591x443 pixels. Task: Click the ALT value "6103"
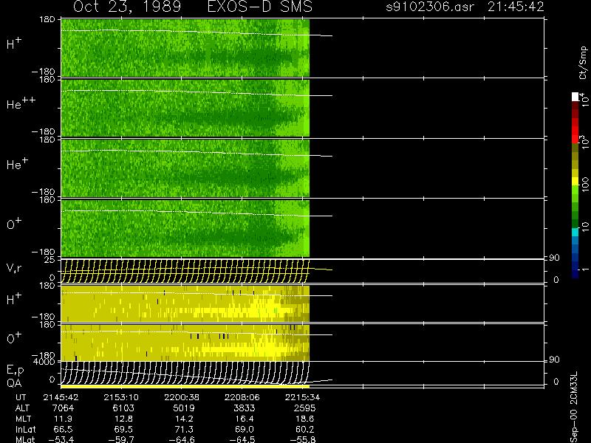pos(123,408)
